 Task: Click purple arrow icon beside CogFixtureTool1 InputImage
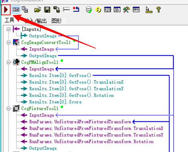point(24,115)
